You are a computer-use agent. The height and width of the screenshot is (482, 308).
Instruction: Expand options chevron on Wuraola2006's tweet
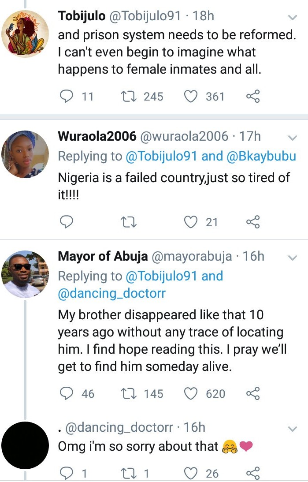coord(292,138)
